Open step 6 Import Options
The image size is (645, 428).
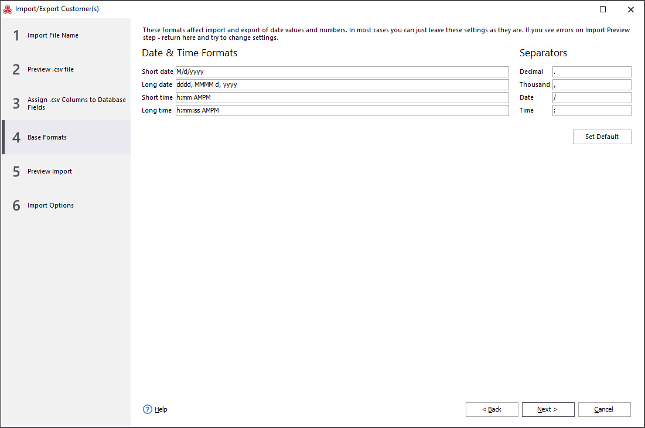[66, 205]
